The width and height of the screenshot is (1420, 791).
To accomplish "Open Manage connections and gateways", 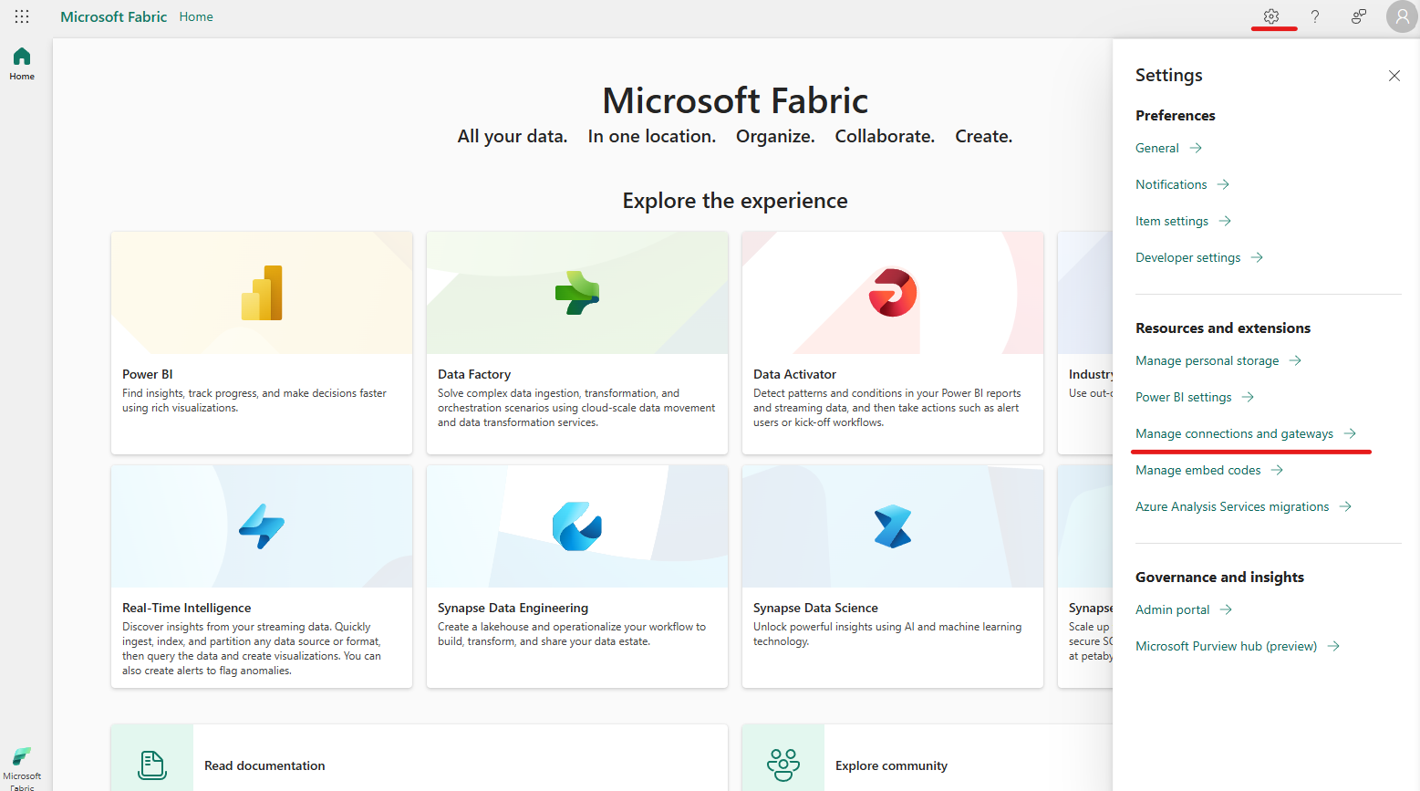I will (x=1234, y=433).
